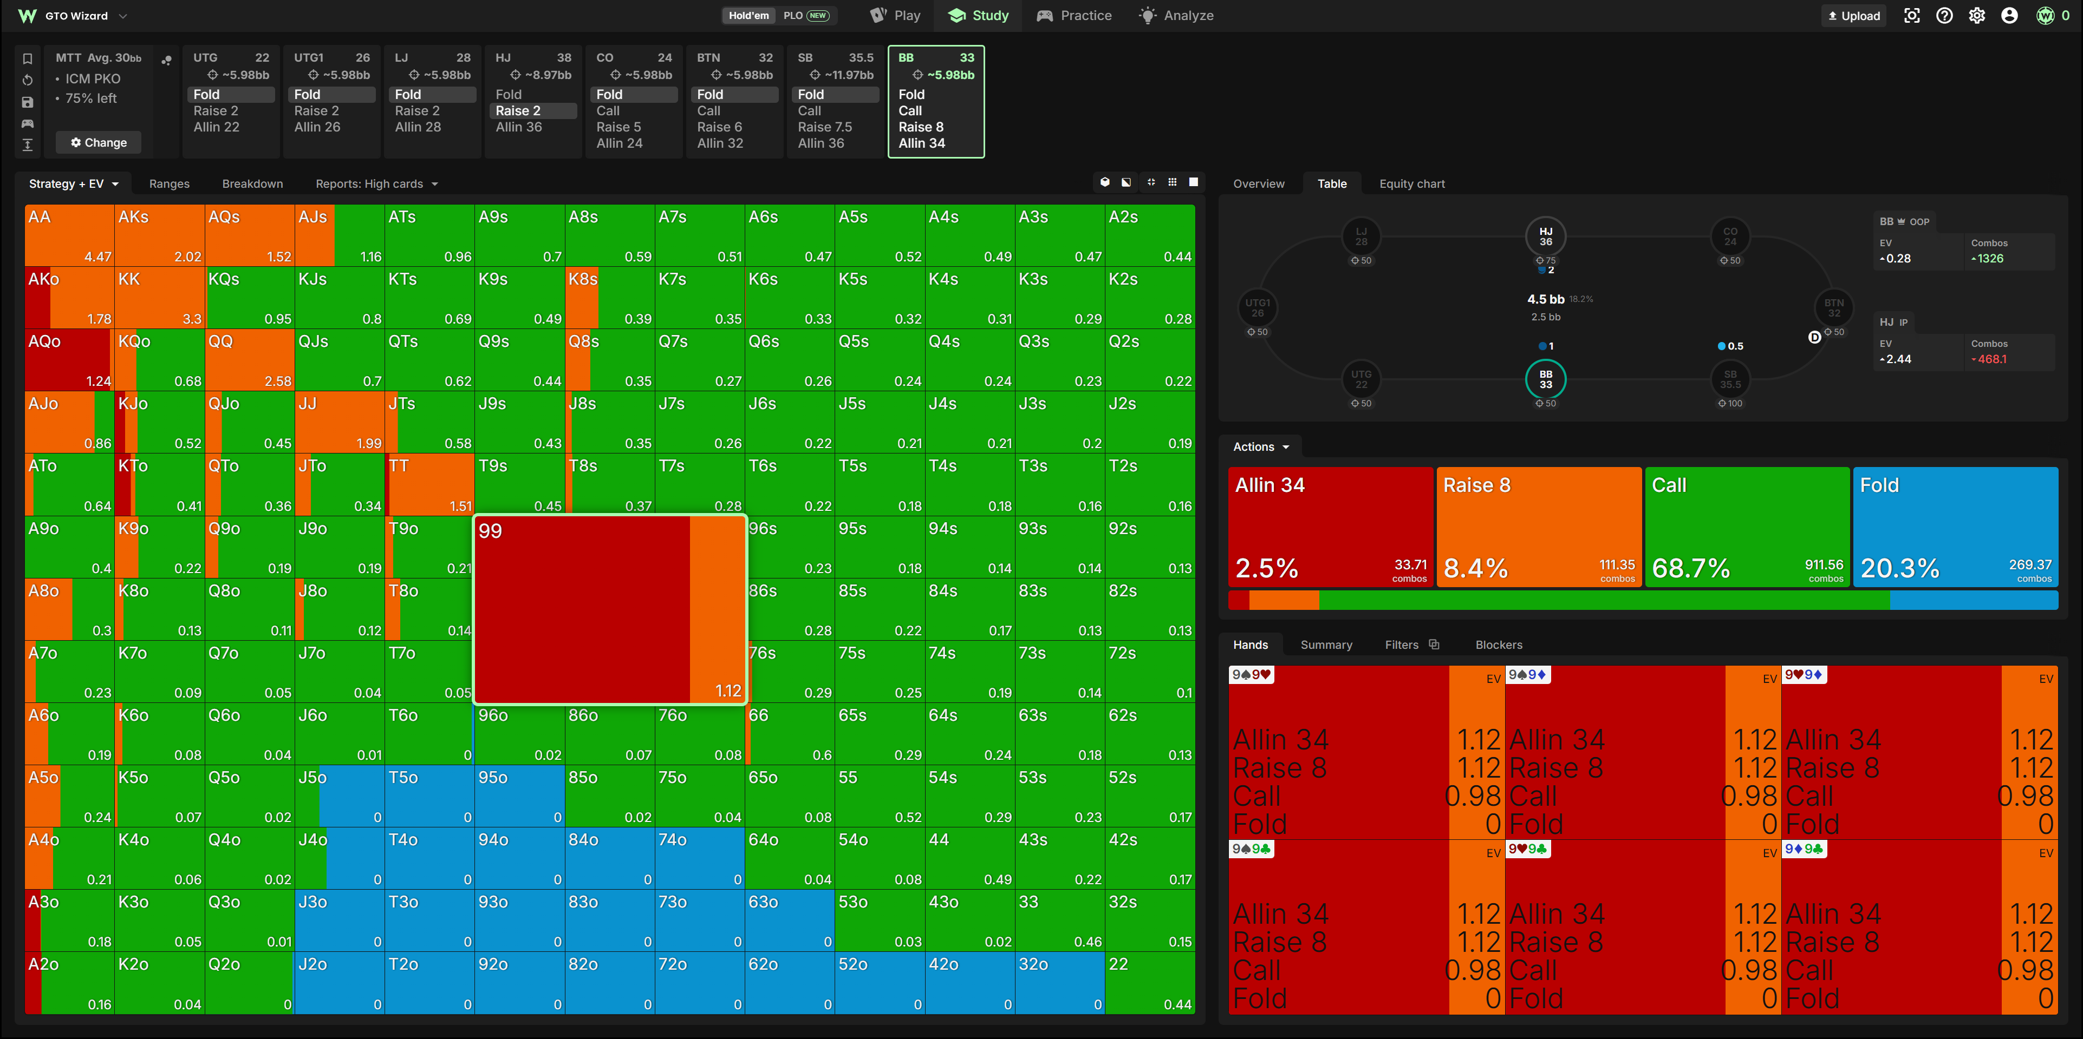Click the green W coin balance icon

coord(2045,15)
